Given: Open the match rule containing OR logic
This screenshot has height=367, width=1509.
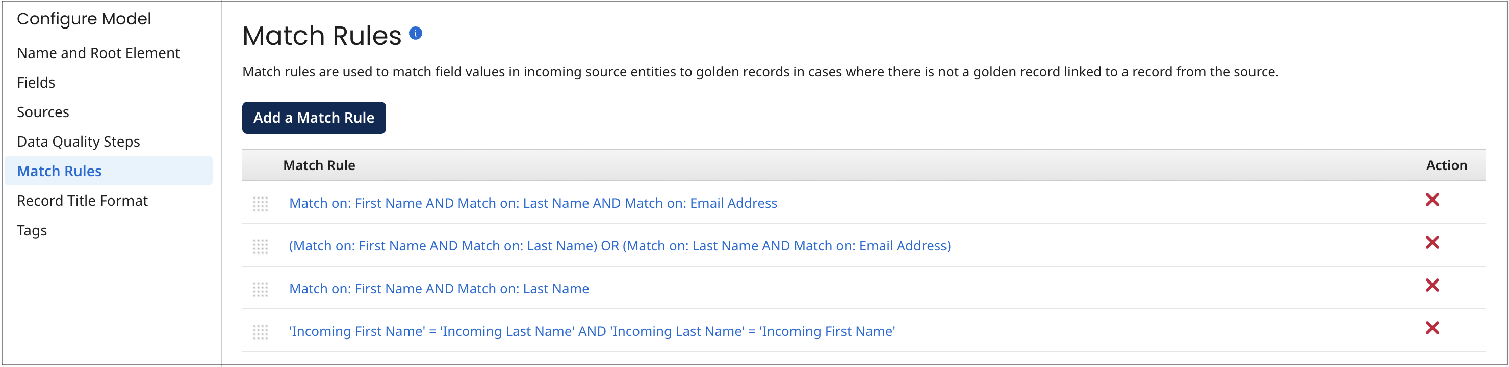Looking at the screenshot, I should (619, 245).
